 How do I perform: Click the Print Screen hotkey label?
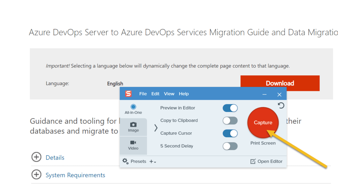coord(263,143)
